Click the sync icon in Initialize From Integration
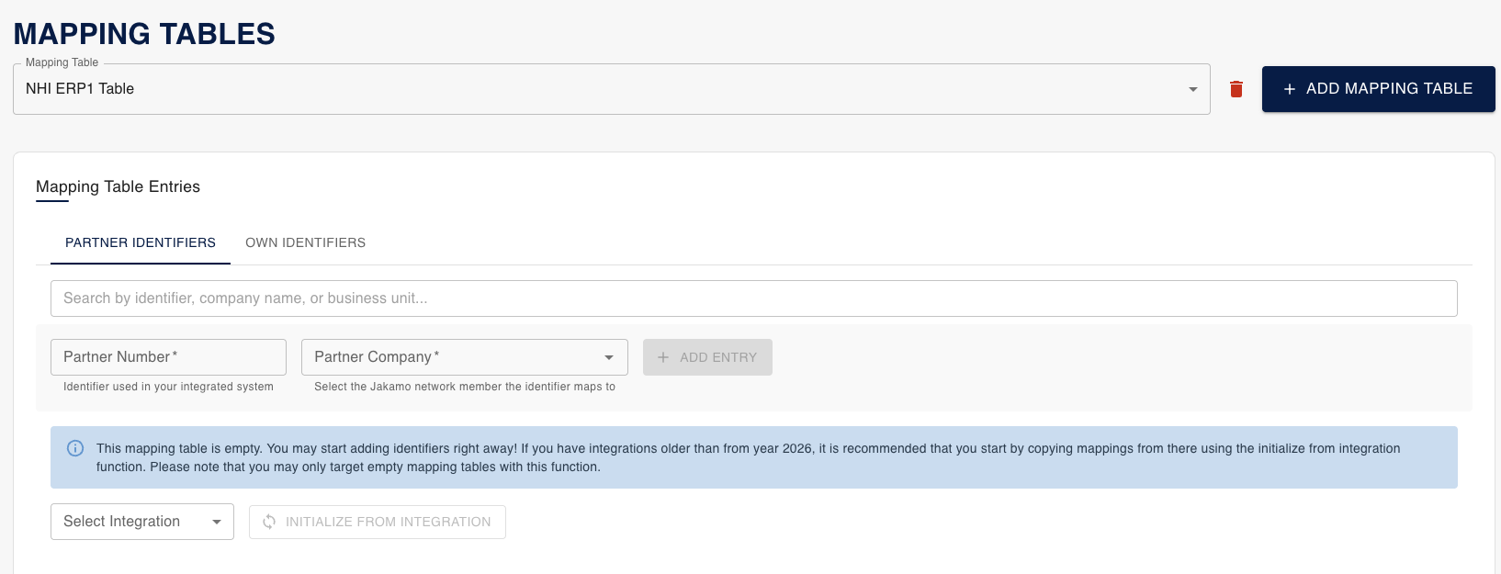Viewport: 1501px width, 574px height. [x=269, y=522]
